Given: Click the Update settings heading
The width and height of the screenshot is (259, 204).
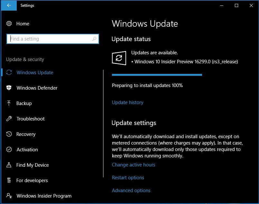Looking at the screenshot, I should click(x=134, y=123).
